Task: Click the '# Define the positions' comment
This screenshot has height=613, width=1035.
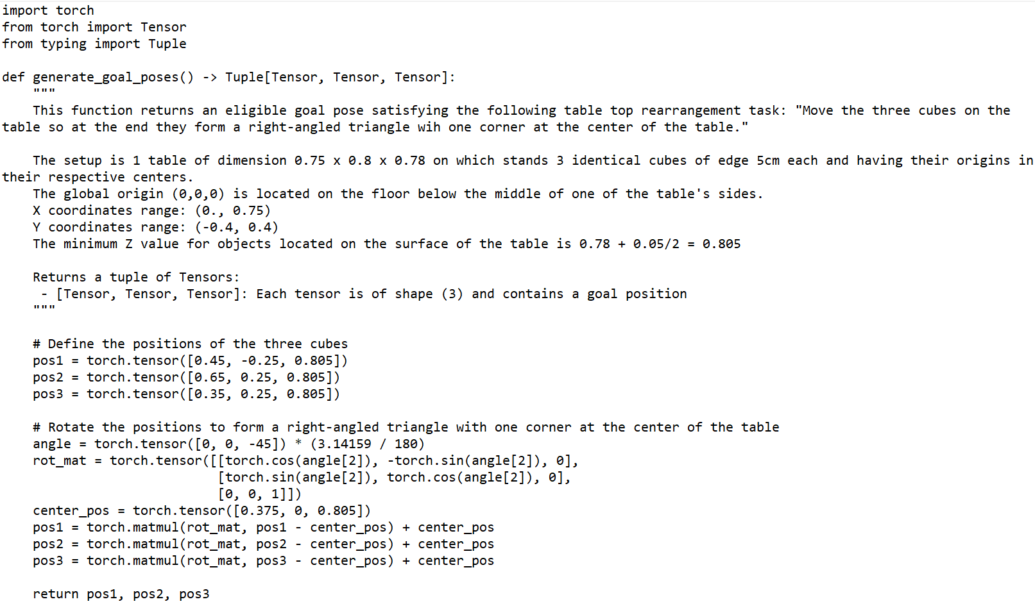Action: tap(190, 344)
